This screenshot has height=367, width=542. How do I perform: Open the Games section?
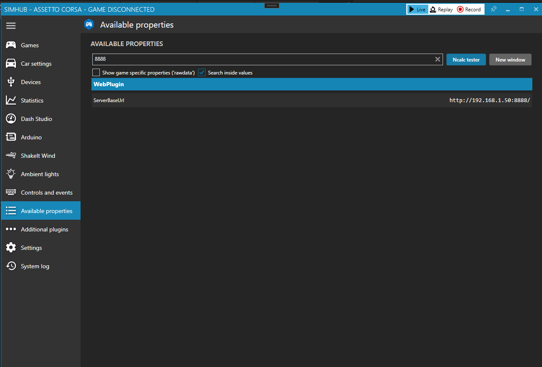click(x=30, y=45)
